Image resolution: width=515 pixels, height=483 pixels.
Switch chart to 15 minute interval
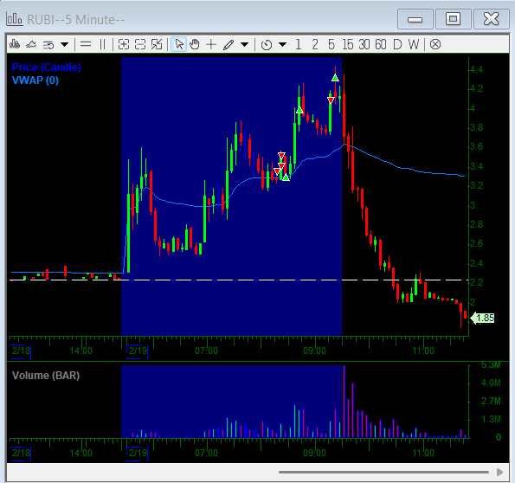click(347, 44)
